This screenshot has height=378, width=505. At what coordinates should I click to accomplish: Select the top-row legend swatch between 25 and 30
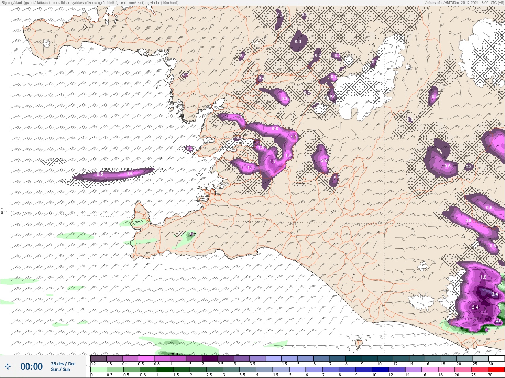[481, 358]
